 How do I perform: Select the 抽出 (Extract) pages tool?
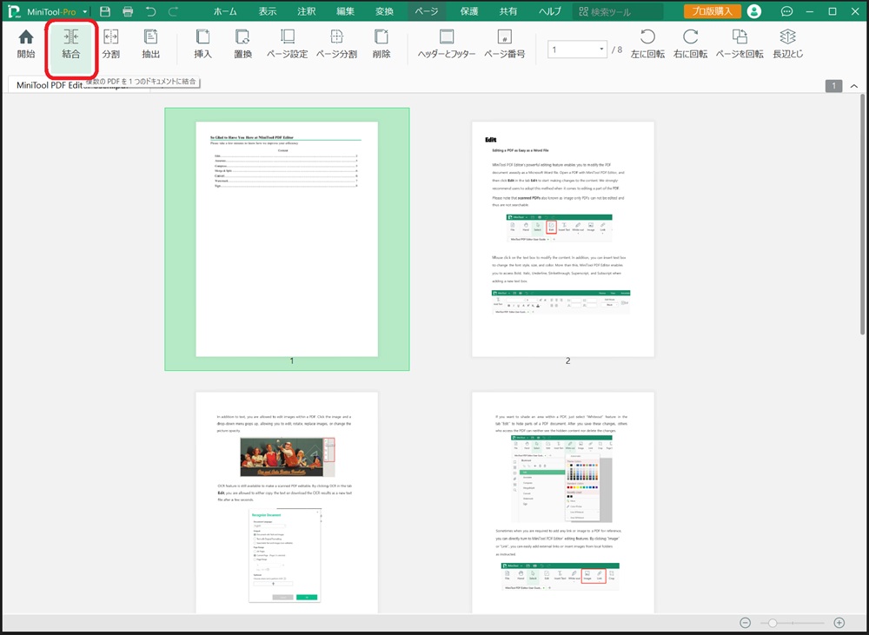[150, 44]
